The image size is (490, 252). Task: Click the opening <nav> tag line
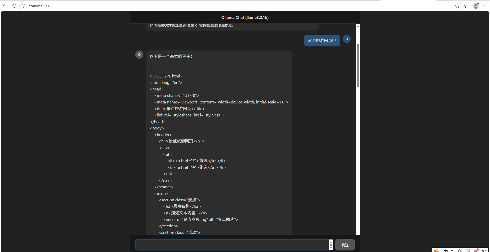[x=164, y=148]
